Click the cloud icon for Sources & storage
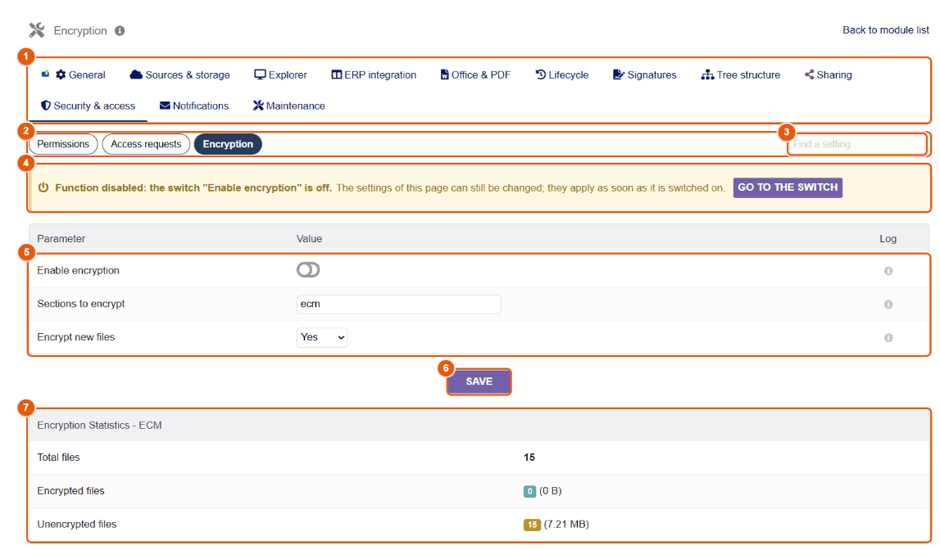 (136, 74)
